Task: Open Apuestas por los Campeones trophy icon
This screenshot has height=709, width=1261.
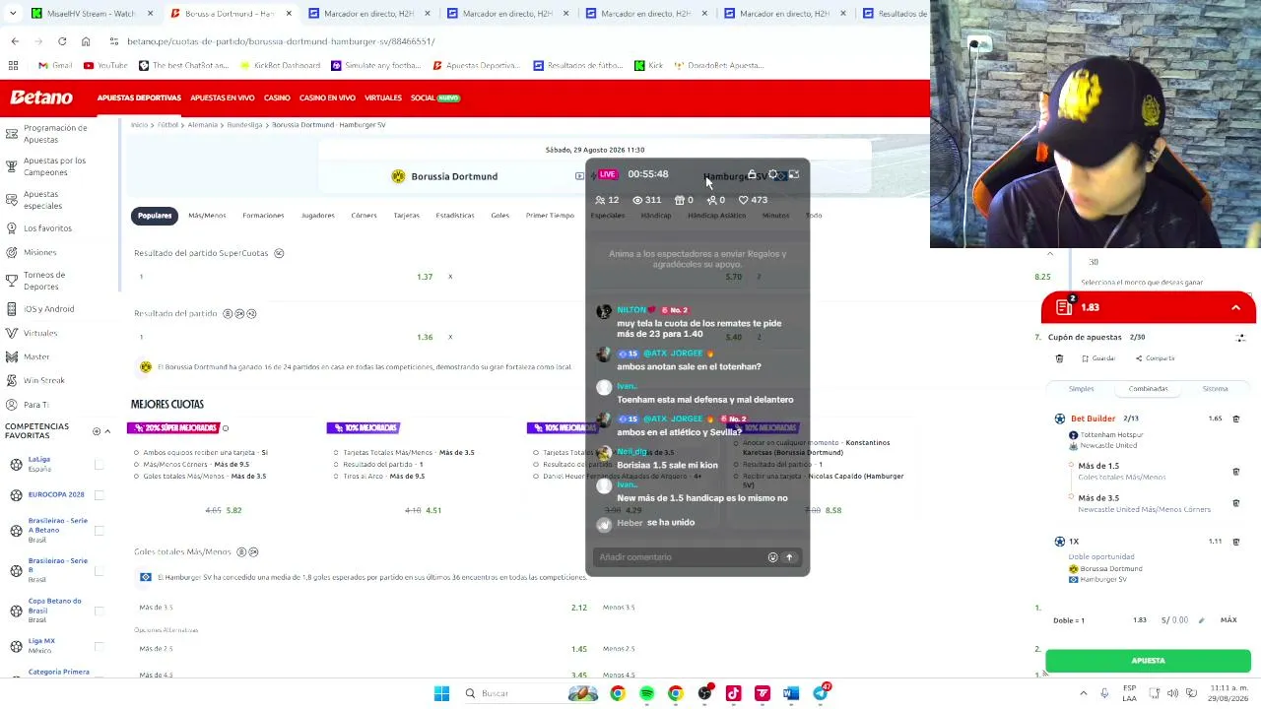Action: (12, 165)
